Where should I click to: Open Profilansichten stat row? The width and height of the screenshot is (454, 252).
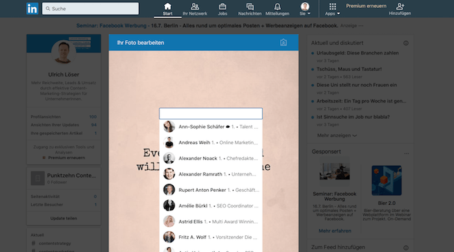64,117
